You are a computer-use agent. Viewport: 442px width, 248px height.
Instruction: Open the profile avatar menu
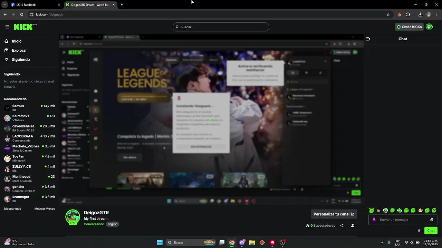[429, 27]
